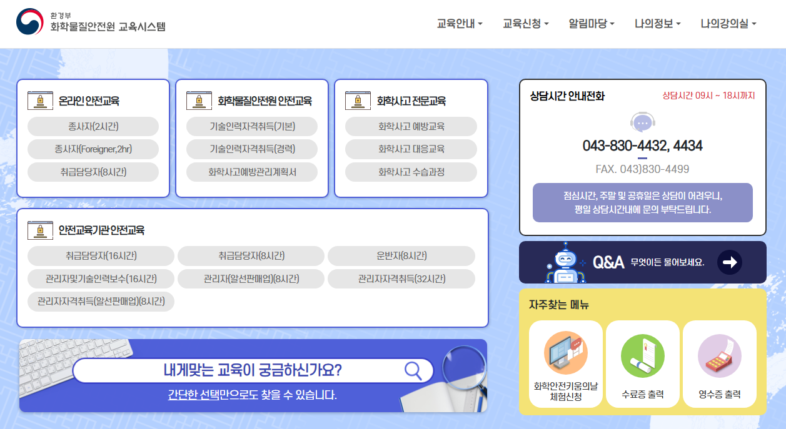Select 운반자(8시간) course
Viewport: 786px width, 429px height.
(401, 256)
